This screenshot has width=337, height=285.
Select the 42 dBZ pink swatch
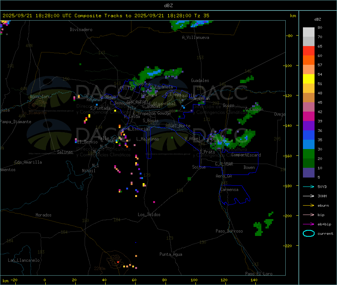click(x=309, y=107)
